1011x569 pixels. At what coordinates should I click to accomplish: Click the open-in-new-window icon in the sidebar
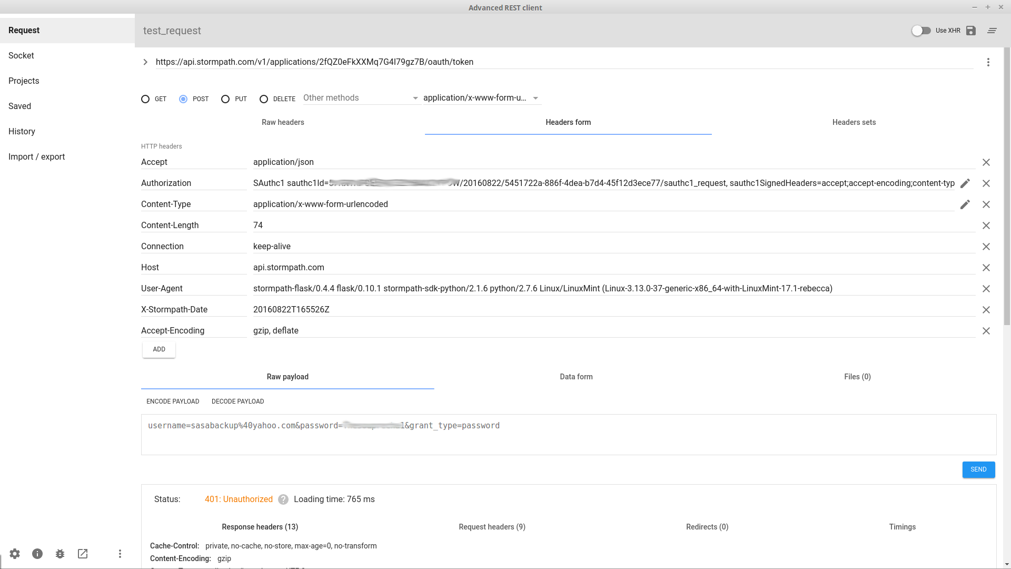[x=83, y=554]
